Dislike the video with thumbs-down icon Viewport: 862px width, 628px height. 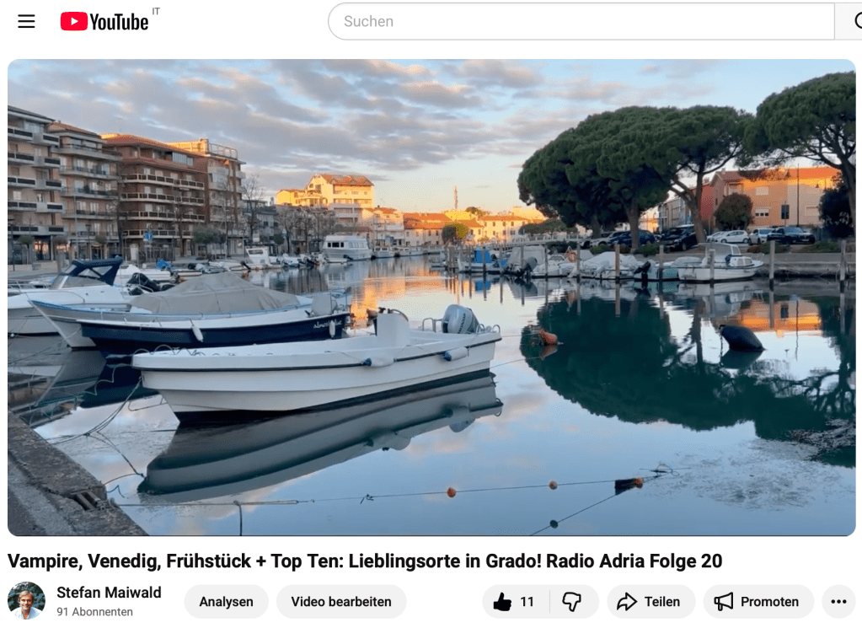pyautogui.click(x=572, y=602)
